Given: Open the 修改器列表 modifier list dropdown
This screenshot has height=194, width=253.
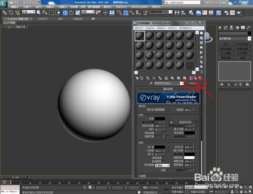Looking at the screenshot, I should [x=249, y=38].
